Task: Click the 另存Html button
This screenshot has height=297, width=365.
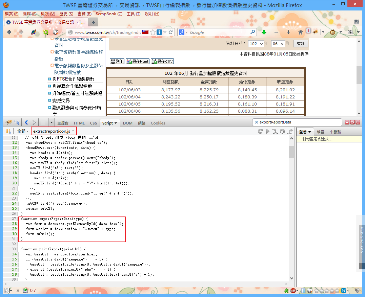Action: pyautogui.click(x=138, y=61)
